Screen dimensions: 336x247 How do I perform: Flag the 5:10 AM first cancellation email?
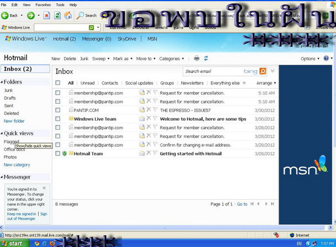click(155, 93)
